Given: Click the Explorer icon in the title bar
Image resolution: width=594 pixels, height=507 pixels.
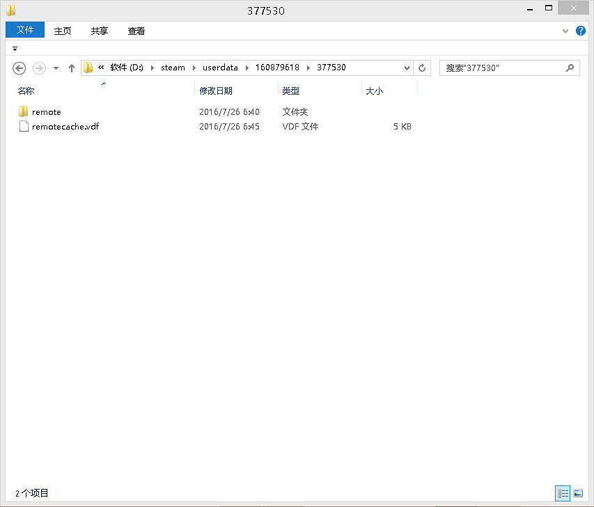Looking at the screenshot, I should coord(9,10).
